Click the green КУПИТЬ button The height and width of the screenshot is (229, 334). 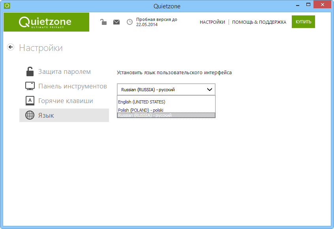click(x=303, y=22)
